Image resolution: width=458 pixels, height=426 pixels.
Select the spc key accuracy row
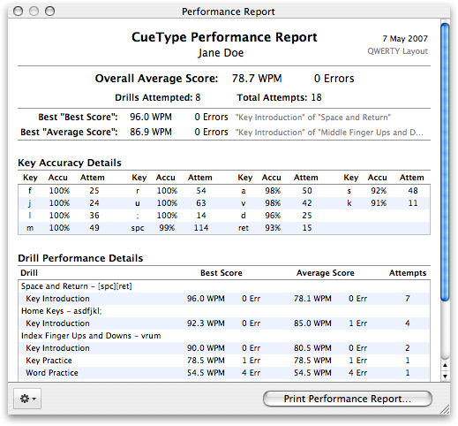[x=169, y=228]
